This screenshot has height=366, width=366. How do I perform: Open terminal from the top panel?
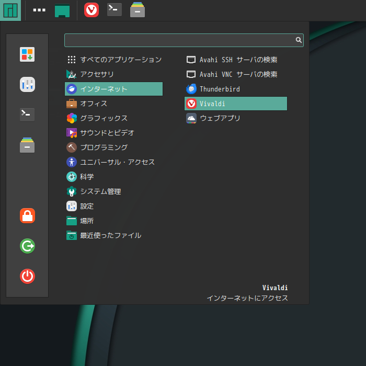(115, 10)
